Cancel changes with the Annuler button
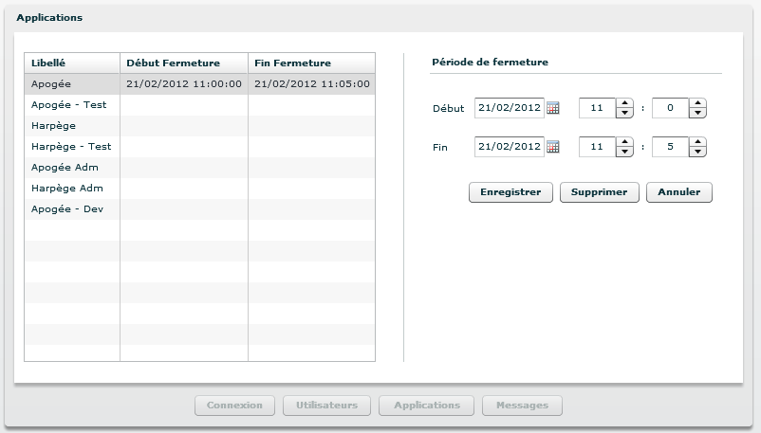761x433 pixels. pos(678,192)
